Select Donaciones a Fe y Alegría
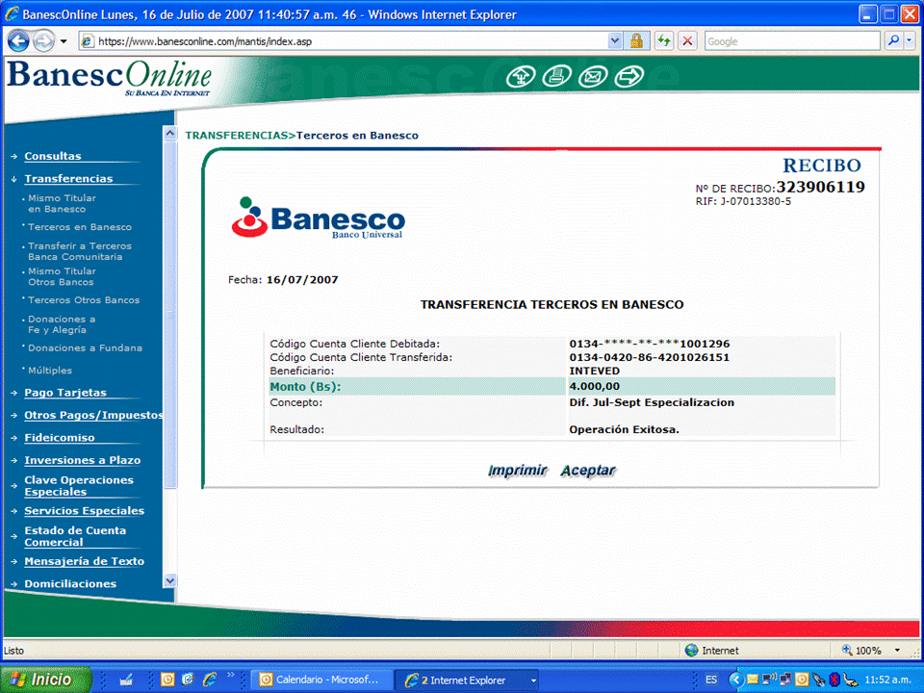Image resolution: width=924 pixels, height=693 pixels. click(62, 324)
